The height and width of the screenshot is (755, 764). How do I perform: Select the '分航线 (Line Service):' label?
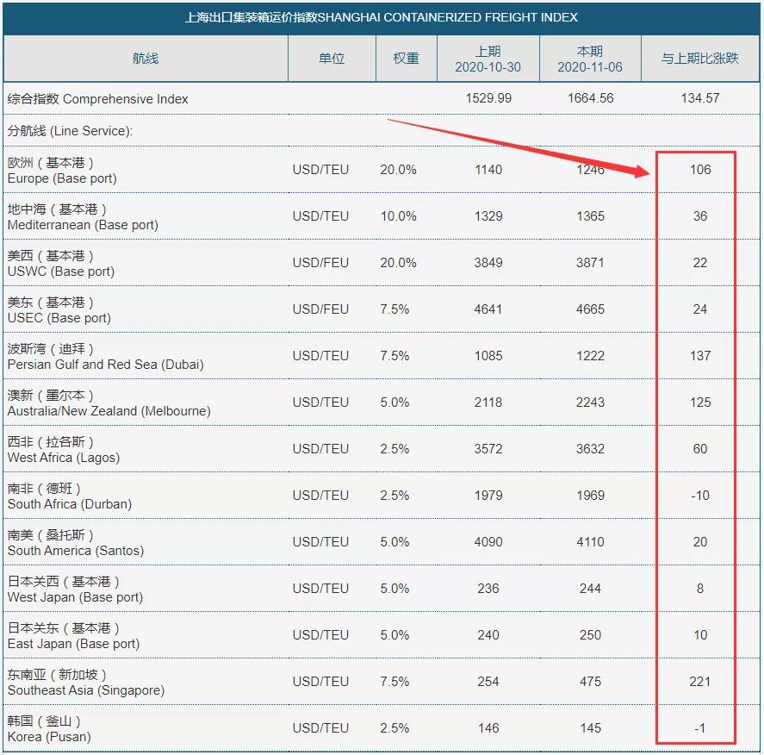(70, 131)
